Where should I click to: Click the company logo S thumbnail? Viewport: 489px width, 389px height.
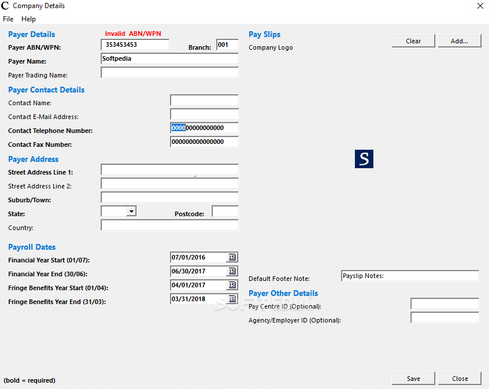point(364,159)
